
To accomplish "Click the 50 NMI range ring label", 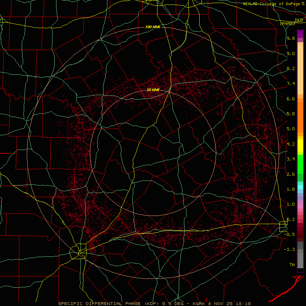I will point(153,90).
